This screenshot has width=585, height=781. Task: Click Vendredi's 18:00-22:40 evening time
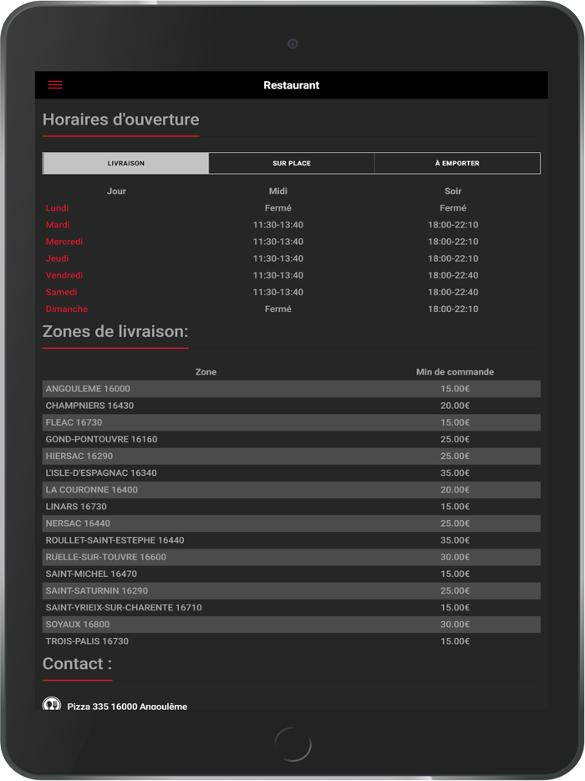click(x=453, y=275)
